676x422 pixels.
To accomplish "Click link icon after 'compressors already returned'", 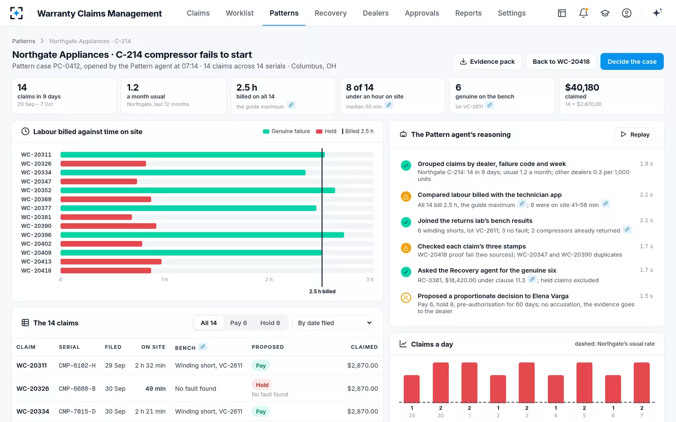I will [x=627, y=229].
